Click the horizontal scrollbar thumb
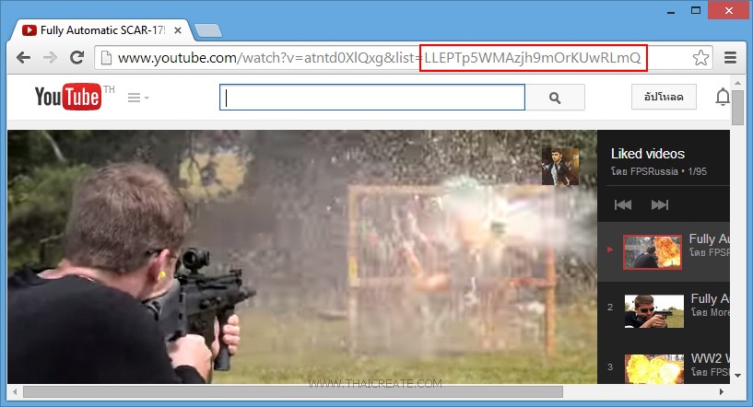 tap(293, 392)
